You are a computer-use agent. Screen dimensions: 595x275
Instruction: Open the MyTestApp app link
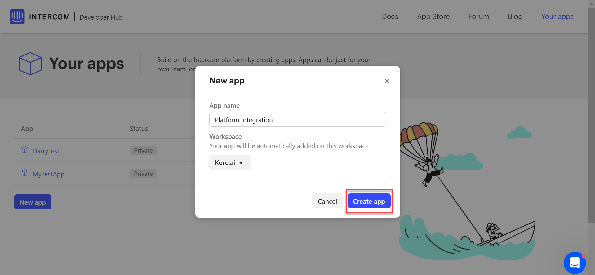click(48, 174)
